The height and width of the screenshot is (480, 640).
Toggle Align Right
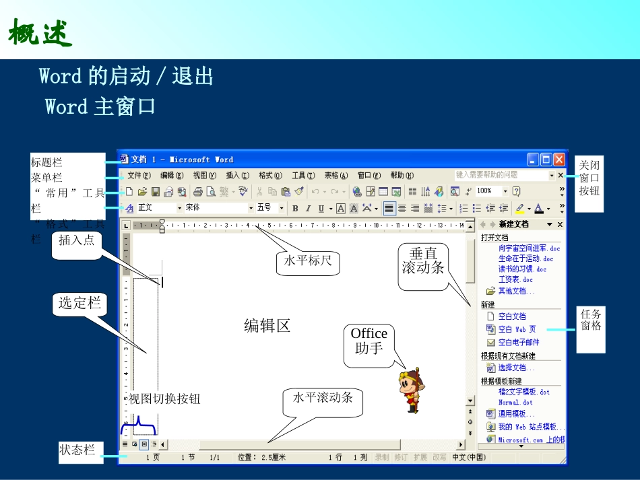[x=415, y=209]
